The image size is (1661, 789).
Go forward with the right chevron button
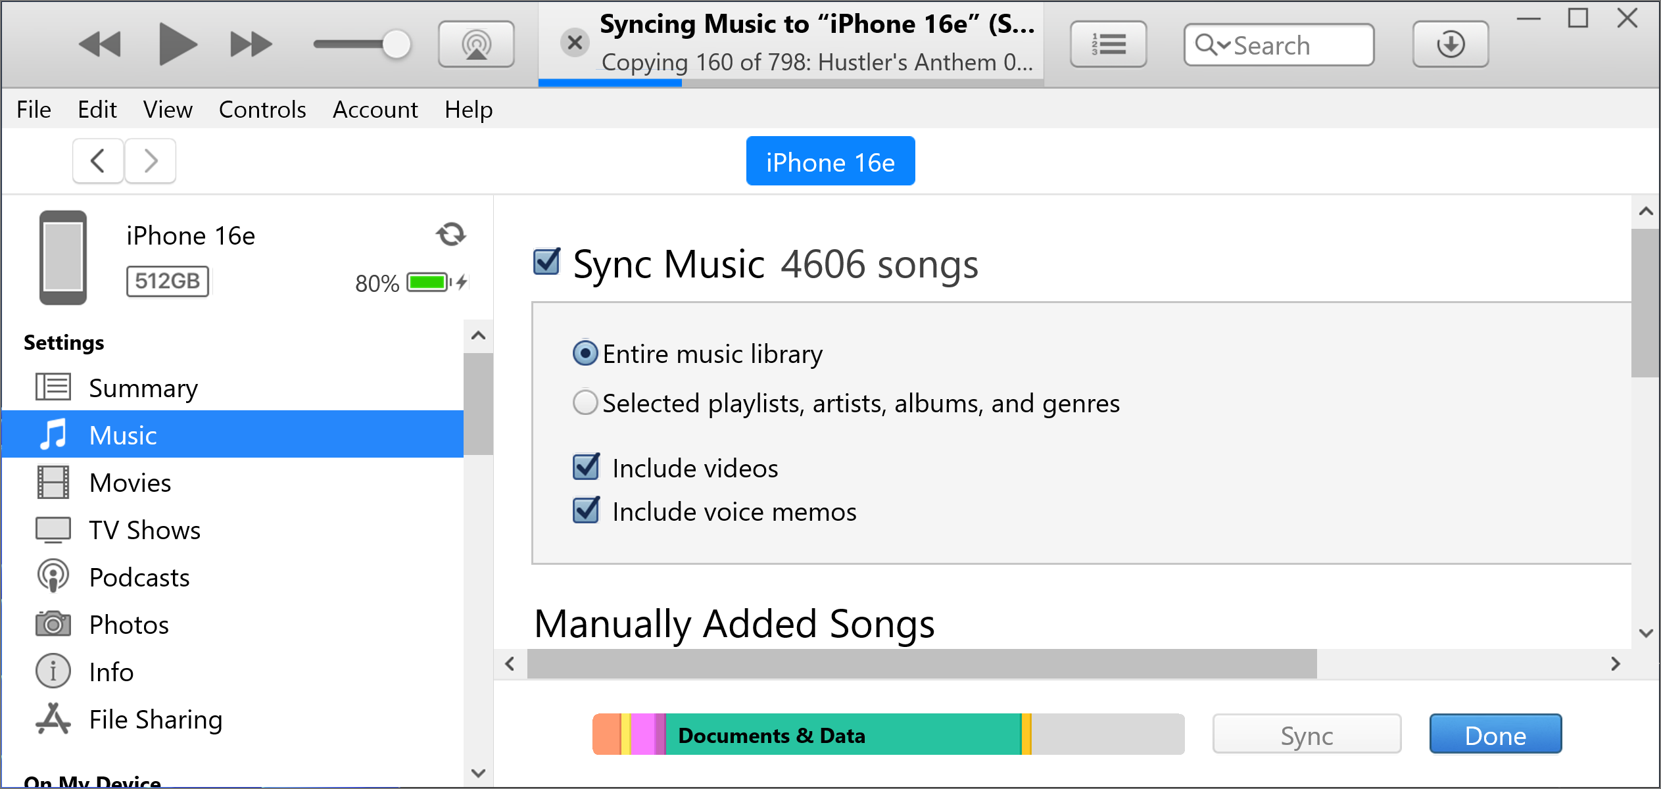[x=151, y=160]
